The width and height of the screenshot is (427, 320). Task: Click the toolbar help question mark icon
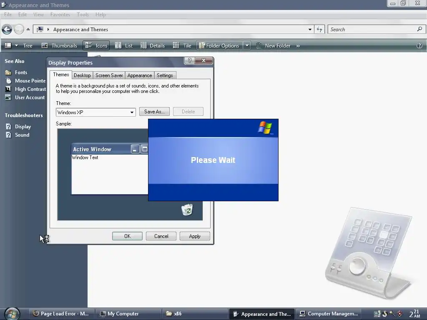419,46
